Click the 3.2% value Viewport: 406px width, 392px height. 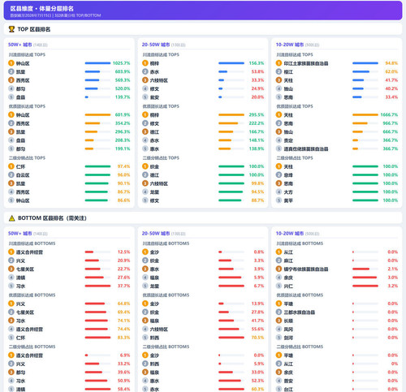[x=393, y=286]
